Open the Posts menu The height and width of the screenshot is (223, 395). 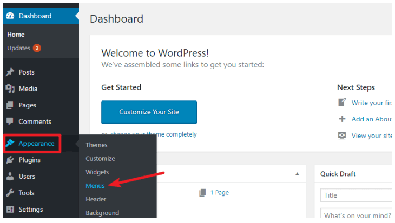click(x=27, y=72)
